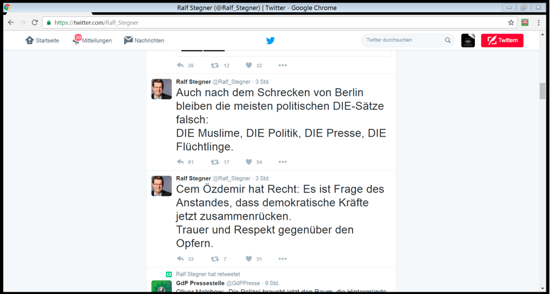
Task: Bookmark this page with the star icon
Action: click(x=511, y=22)
